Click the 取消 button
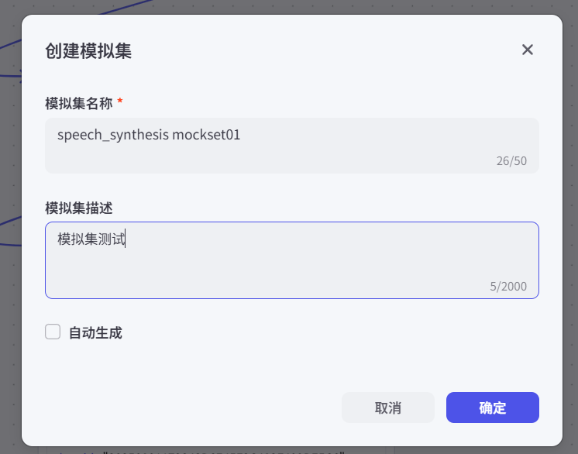578x454 pixels. pos(387,408)
